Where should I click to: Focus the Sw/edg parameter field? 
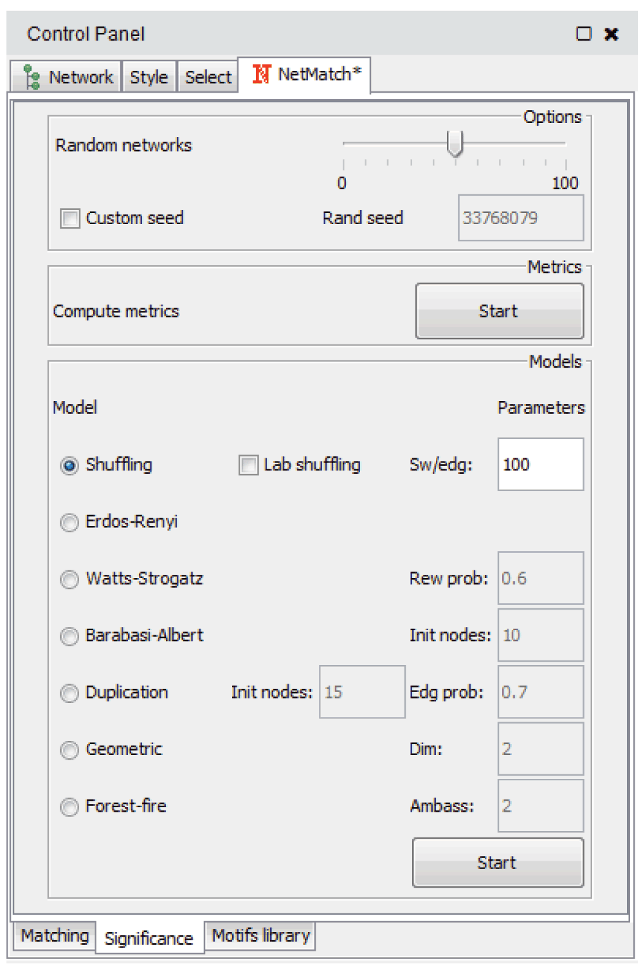click(x=541, y=464)
